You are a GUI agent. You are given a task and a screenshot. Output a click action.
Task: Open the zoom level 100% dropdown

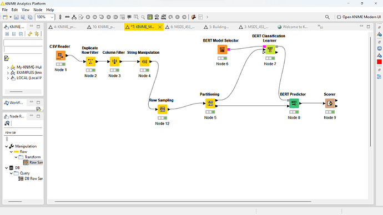coord(52,17)
